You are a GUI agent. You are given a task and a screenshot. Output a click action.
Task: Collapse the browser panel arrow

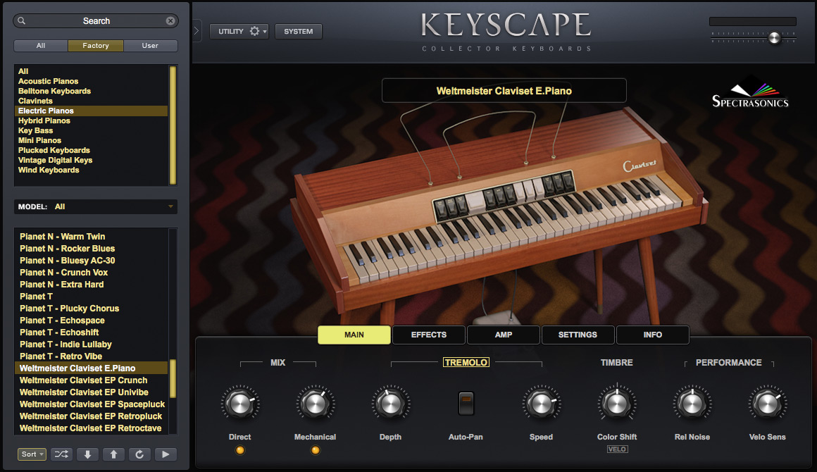click(196, 31)
